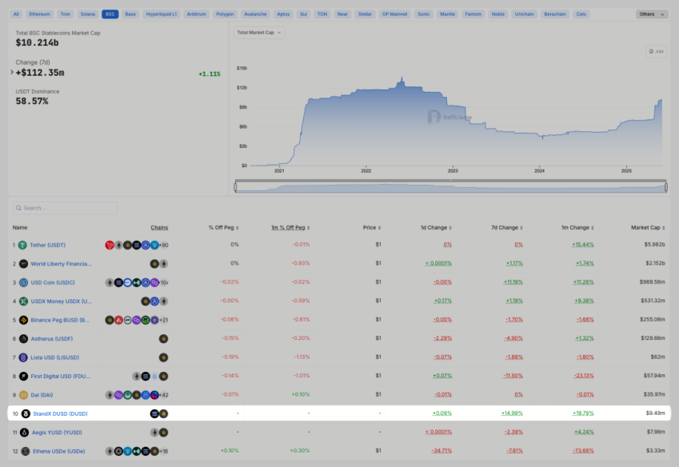Switch to Polygon chain tab
Screen dimensions: 679x467
[225, 14]
